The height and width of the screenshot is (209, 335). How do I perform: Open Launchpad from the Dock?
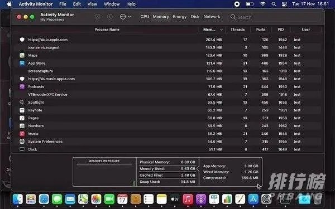(31, 199)
